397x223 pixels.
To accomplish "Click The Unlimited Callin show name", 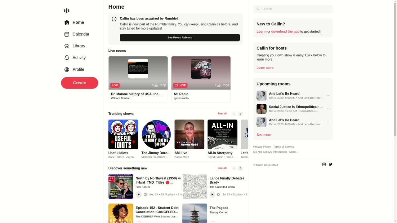I will point(222,187).
